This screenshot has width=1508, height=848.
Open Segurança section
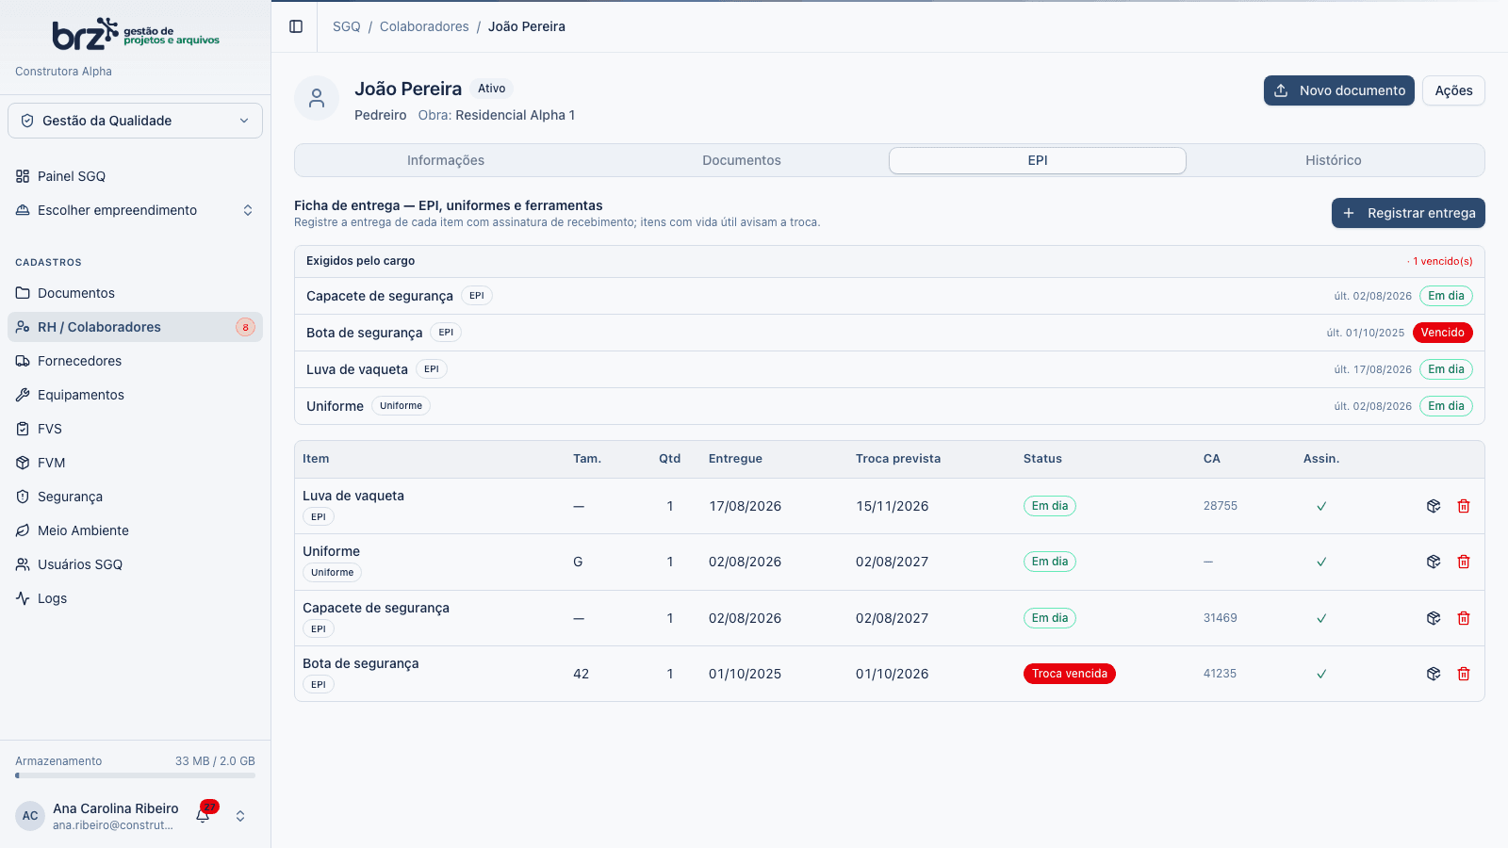(135, 497)
